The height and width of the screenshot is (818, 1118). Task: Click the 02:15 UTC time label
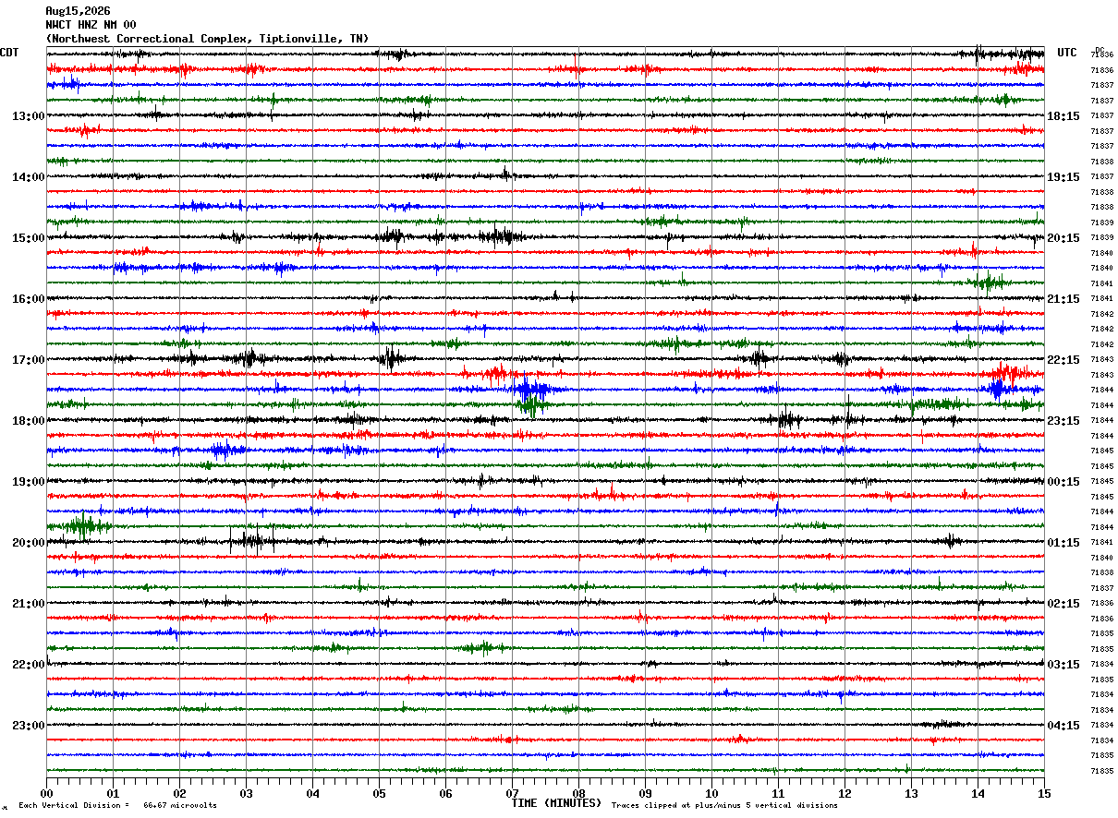point(1063,604)
